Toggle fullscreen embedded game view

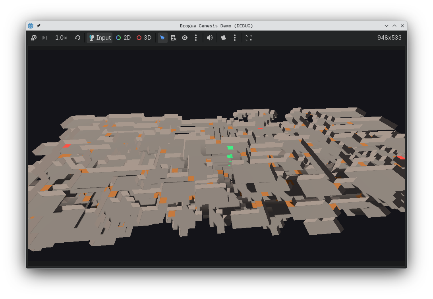[249, 38]
